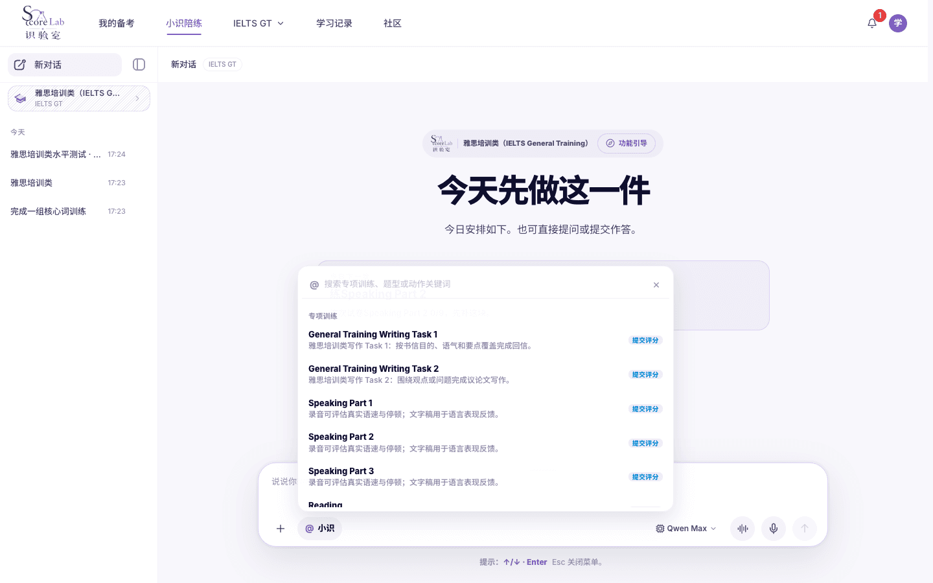
Task: Click the 功能引导 button
Action: pos(627,143)
